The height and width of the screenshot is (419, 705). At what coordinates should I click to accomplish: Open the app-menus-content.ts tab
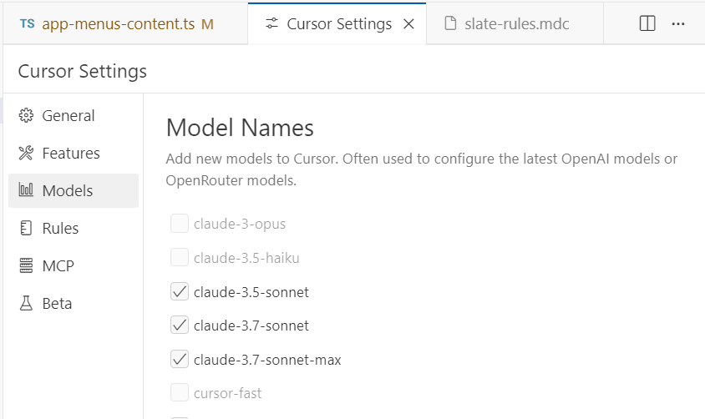pyautogui.click(x=125, y=24)
